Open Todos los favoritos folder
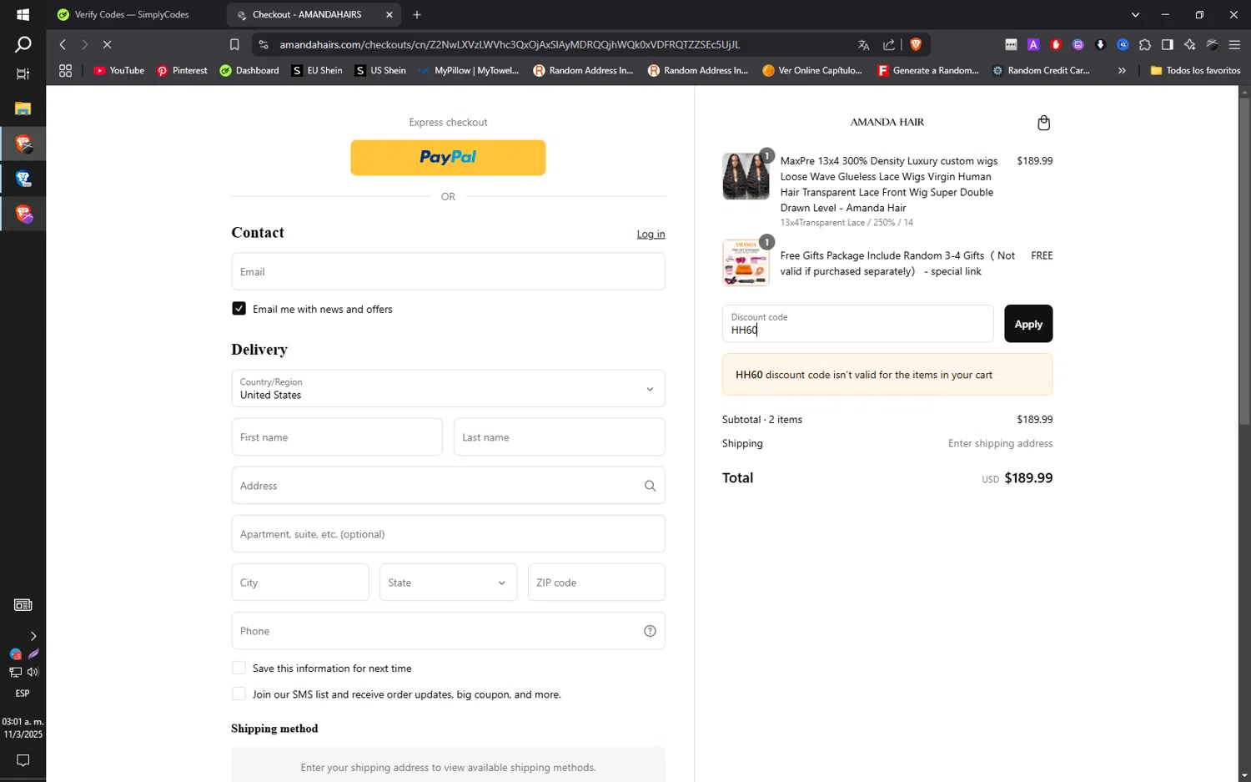 coord(1195,71)
